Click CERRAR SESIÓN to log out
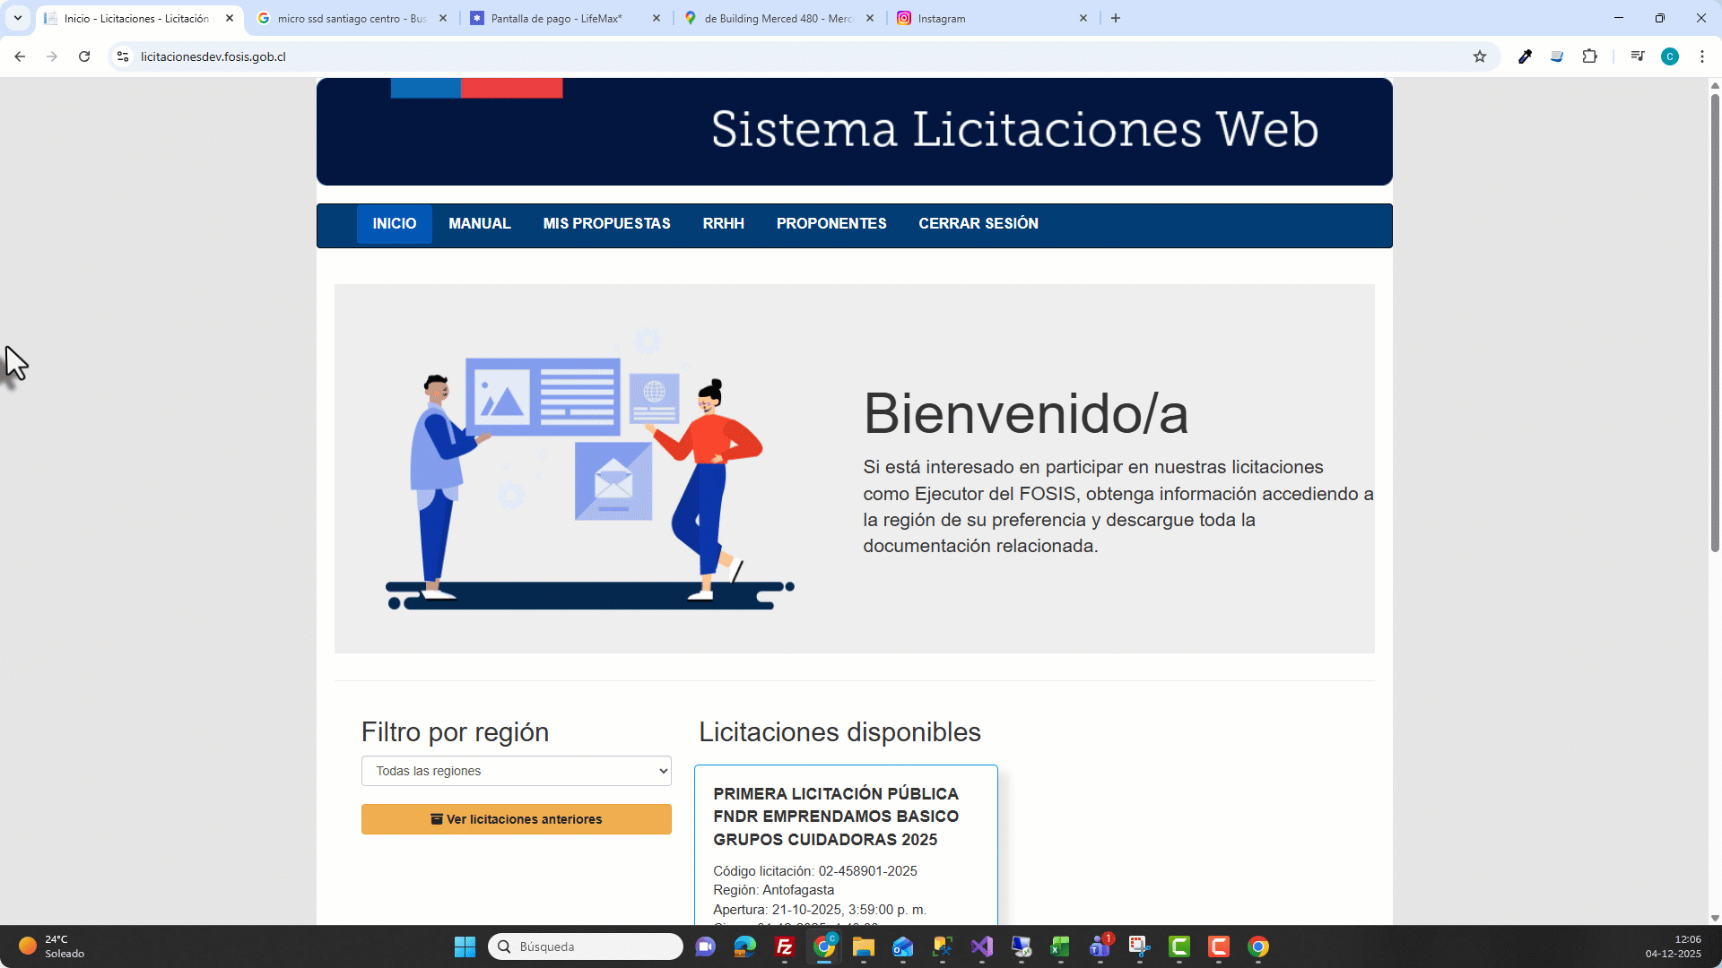This screenshot has width=1722, height=968. click(978, 224)
